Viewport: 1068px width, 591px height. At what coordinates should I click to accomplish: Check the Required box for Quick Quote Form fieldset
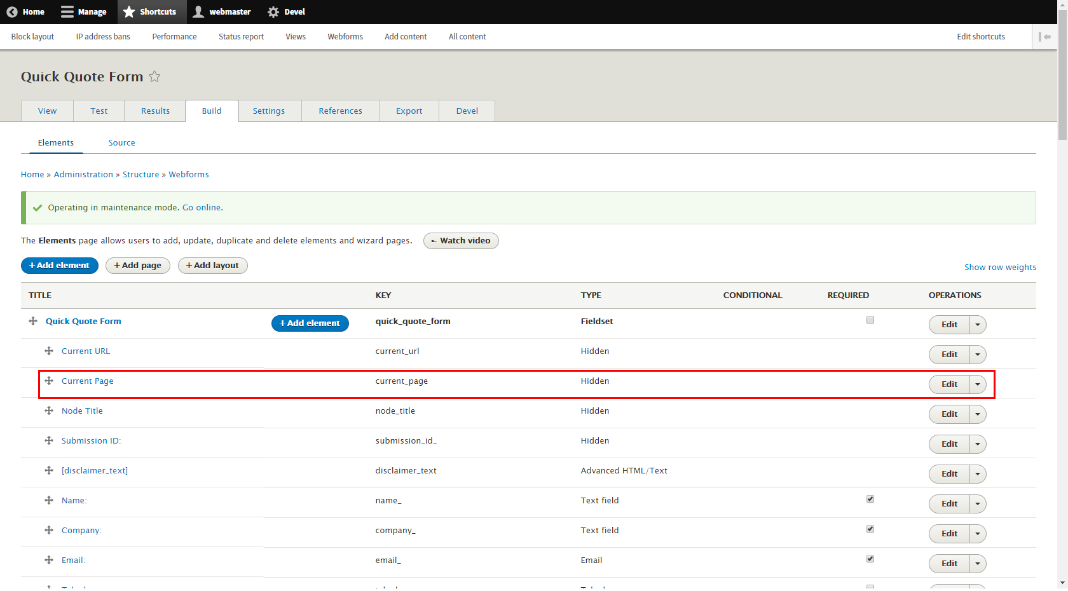(870, 320)
